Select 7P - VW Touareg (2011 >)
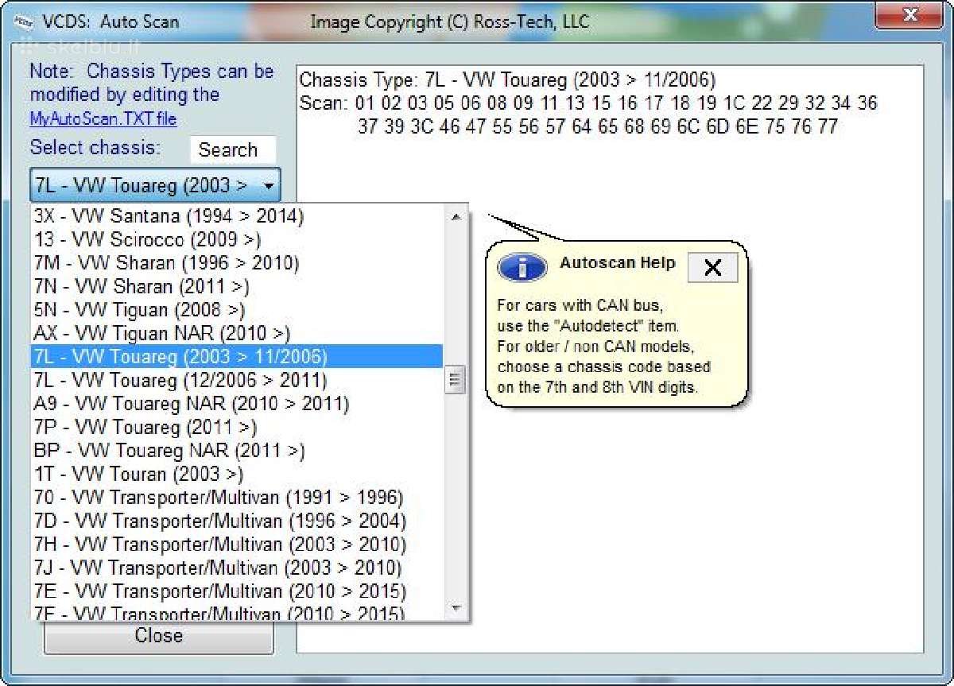 pyautogui.click(x=237, y=428)
